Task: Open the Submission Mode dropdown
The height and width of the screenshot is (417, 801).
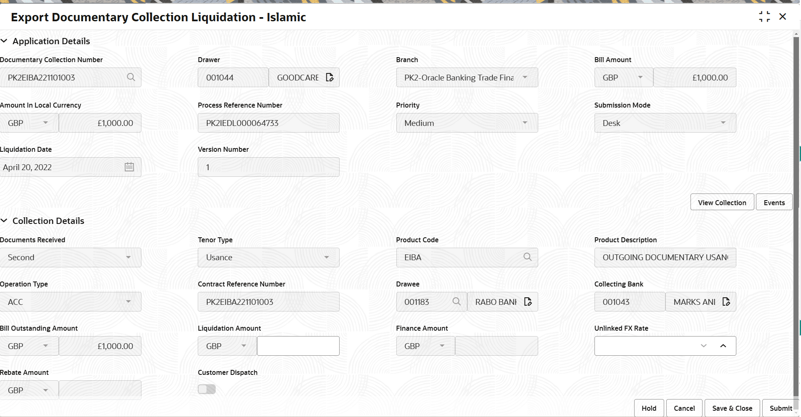Action: point(723,123)
